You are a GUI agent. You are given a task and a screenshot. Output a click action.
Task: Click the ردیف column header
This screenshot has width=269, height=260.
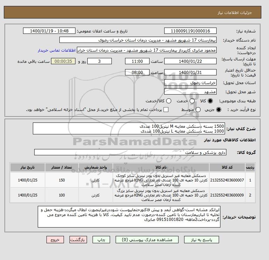250,167
